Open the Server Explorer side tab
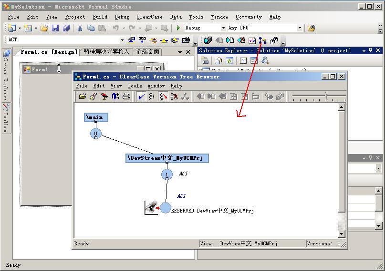Image resolution: width=385 pixels, height=271 pixels. coord(6,75)
